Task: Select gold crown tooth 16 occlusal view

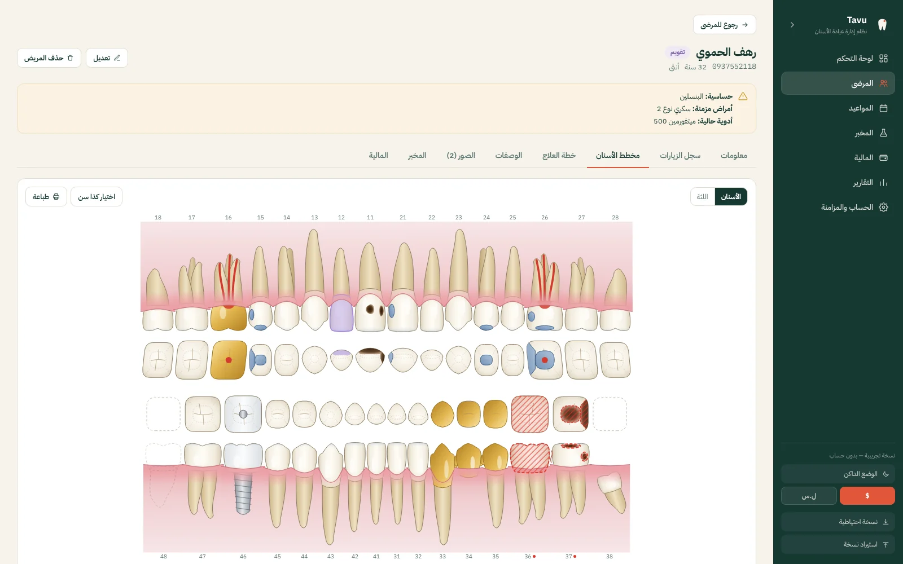Action: [229, 360]
